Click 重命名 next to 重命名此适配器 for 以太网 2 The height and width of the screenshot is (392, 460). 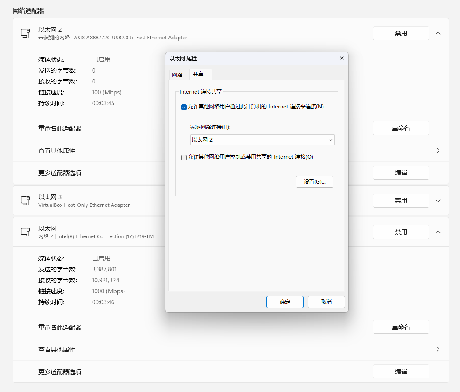point(401,128)
